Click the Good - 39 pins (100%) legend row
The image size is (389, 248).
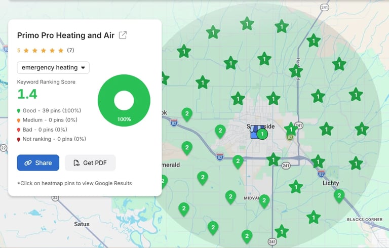click(49, 111)
